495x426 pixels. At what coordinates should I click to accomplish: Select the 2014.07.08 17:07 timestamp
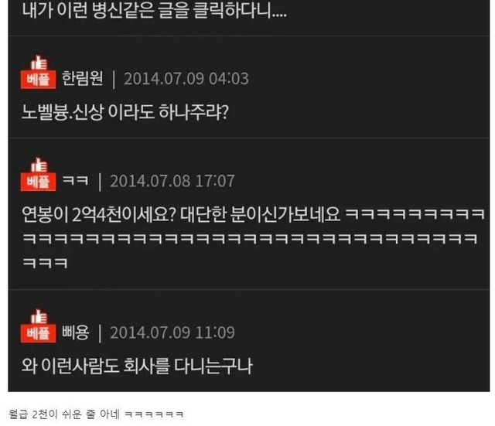tap(172, 181)
